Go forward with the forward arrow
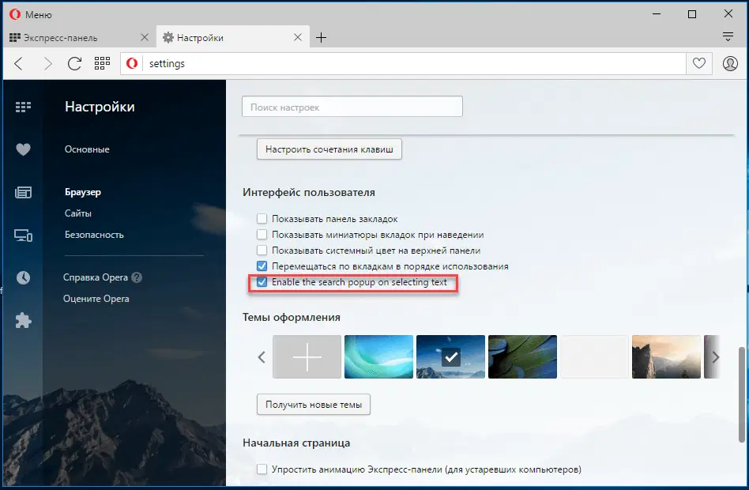 pyautogui.click(x=47, y=63)
